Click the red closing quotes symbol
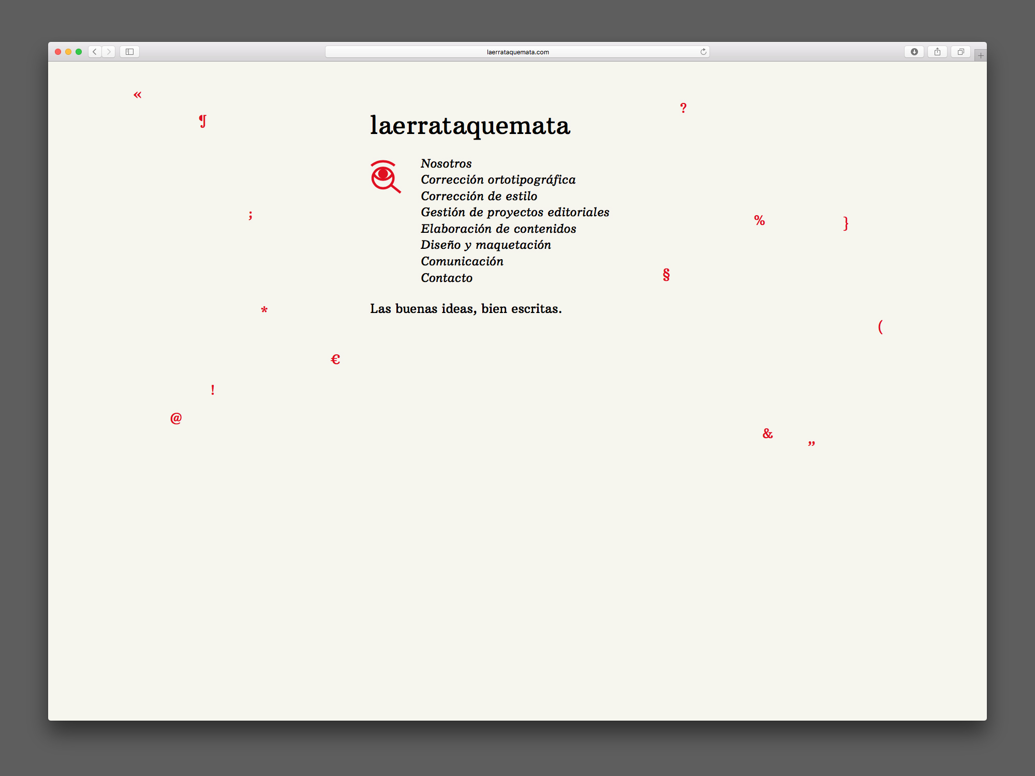Viewport: 1035px width, 776px height. click(811, 443)
